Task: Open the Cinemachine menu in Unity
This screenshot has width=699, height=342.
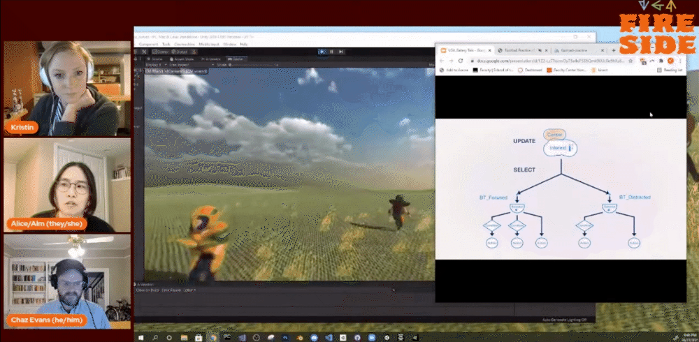Action: (x=185, y=44)
